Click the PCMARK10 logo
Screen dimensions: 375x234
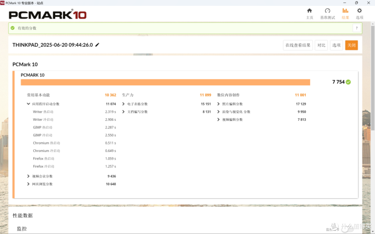(48, 15)
